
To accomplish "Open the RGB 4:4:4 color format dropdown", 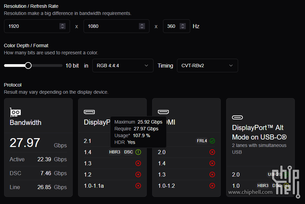I will tap(123, 66).
